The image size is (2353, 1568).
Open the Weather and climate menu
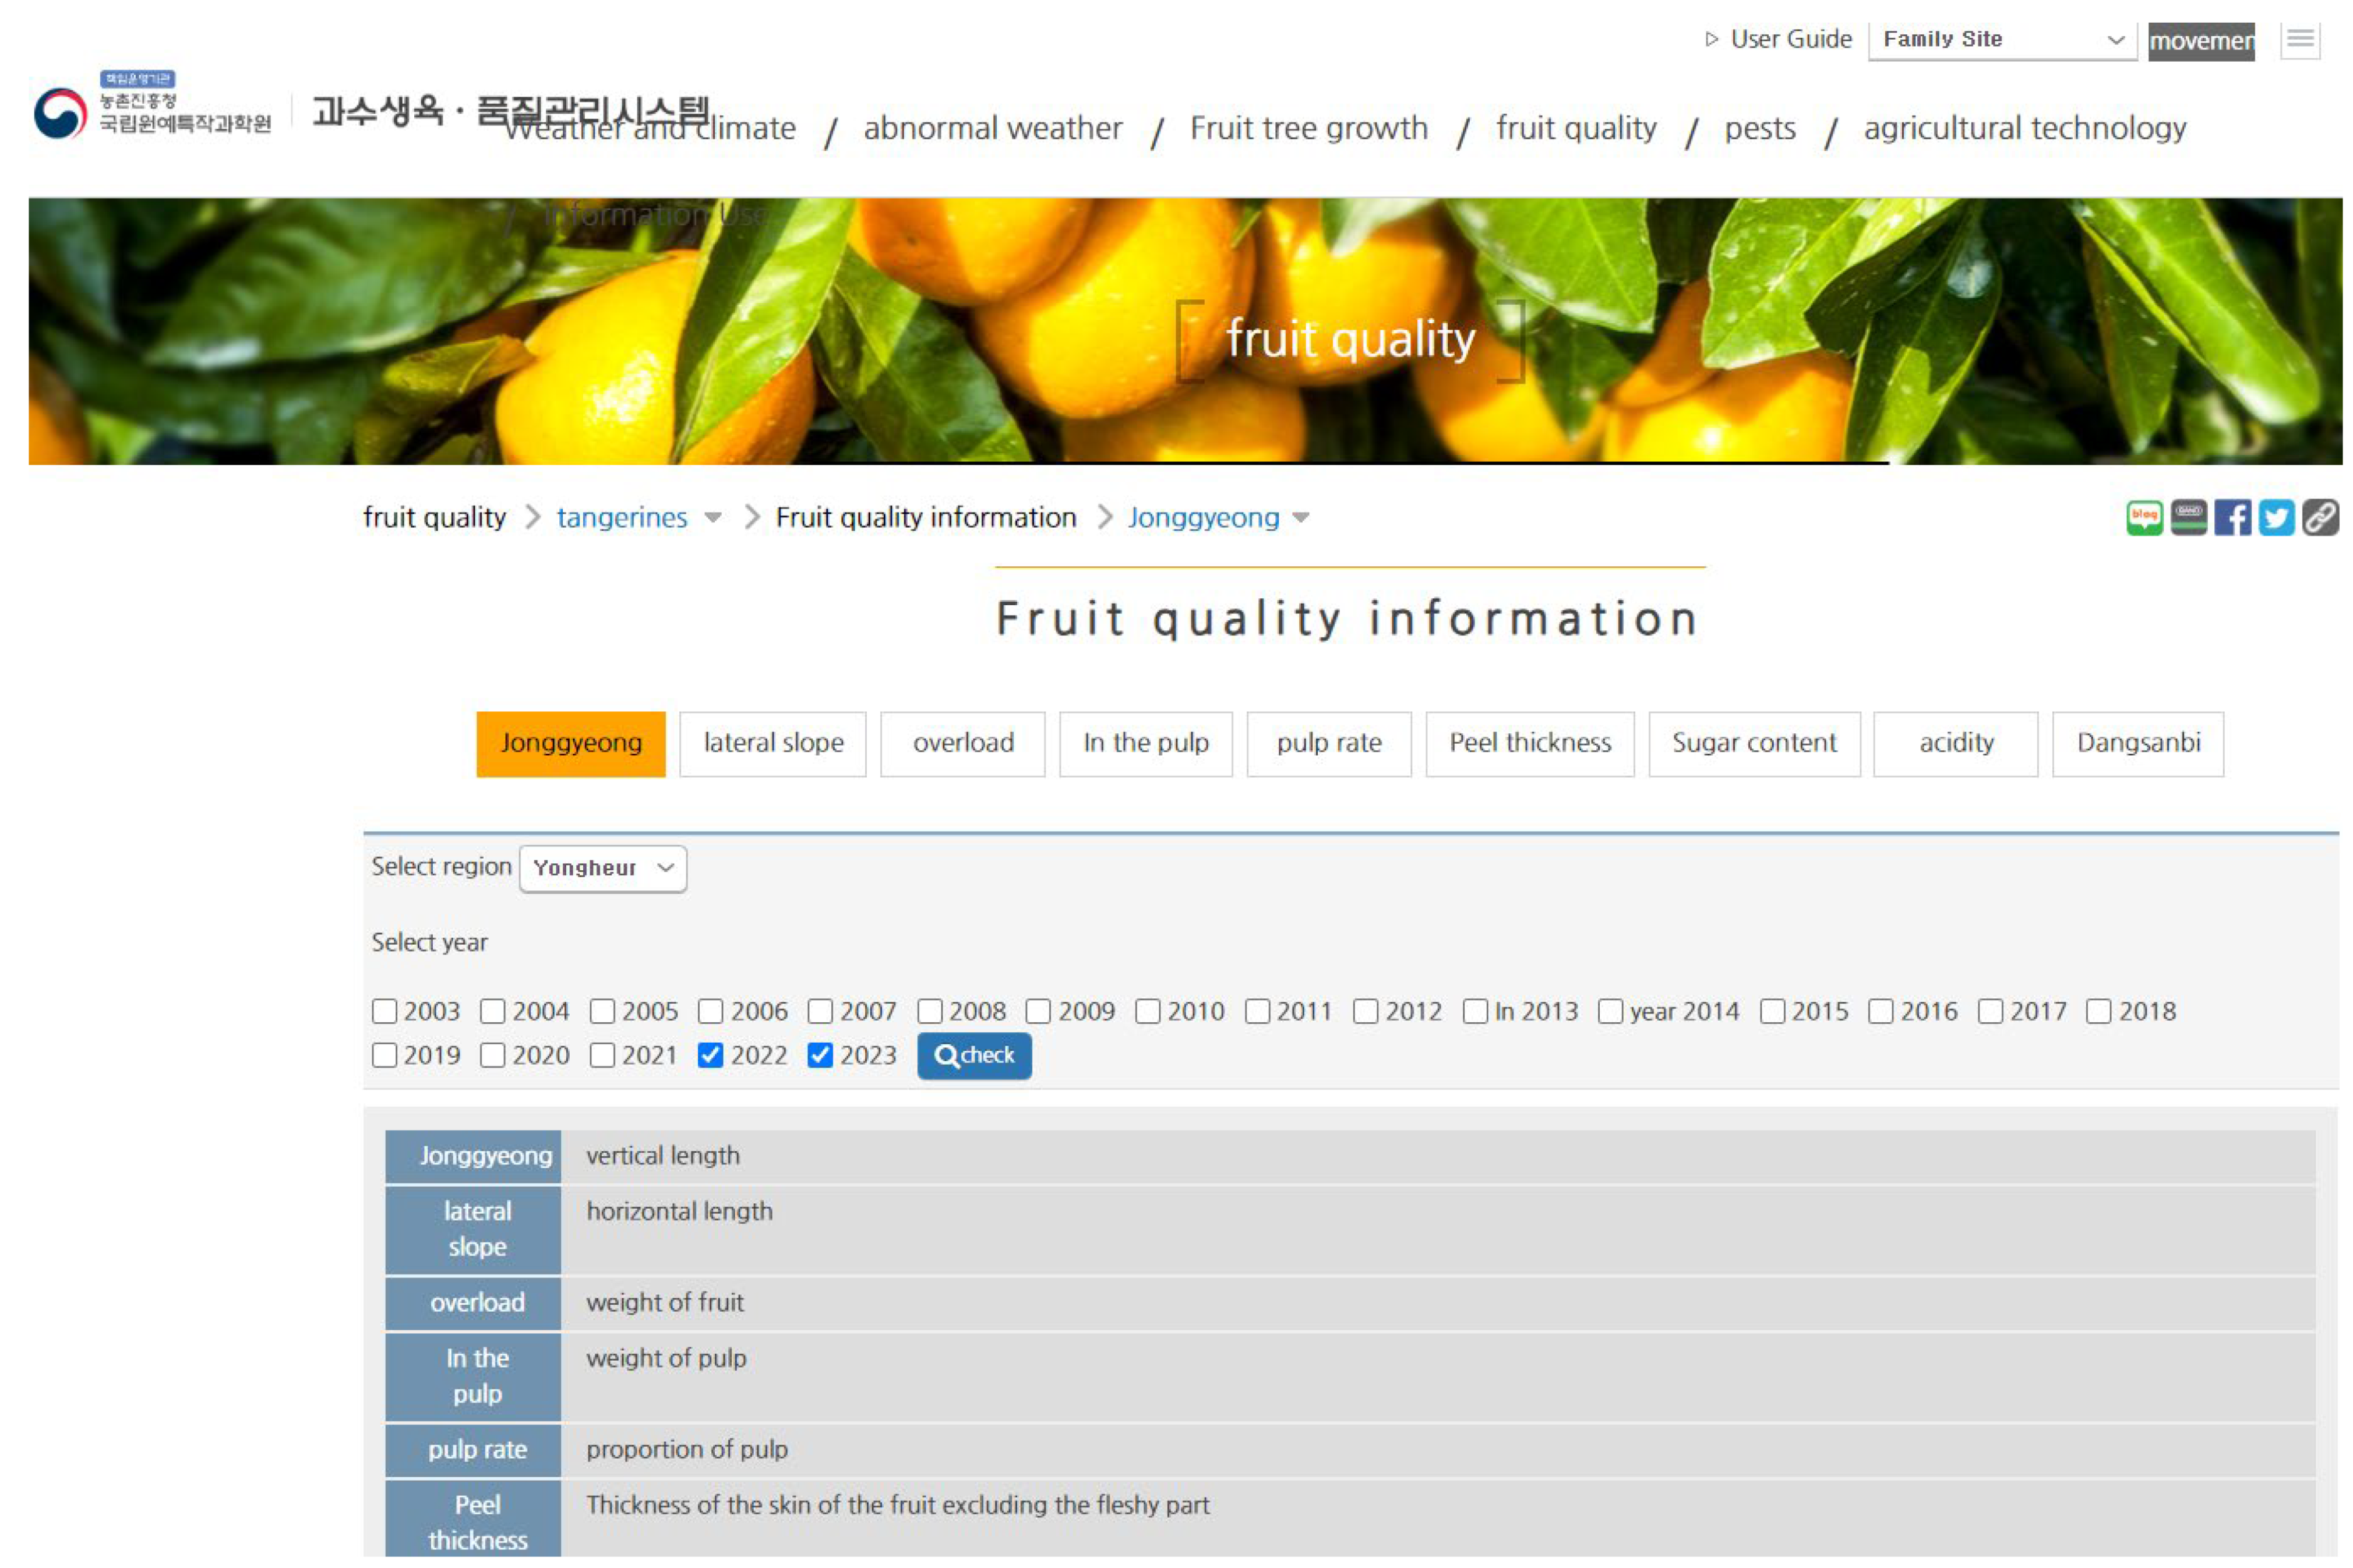(650, 128)
